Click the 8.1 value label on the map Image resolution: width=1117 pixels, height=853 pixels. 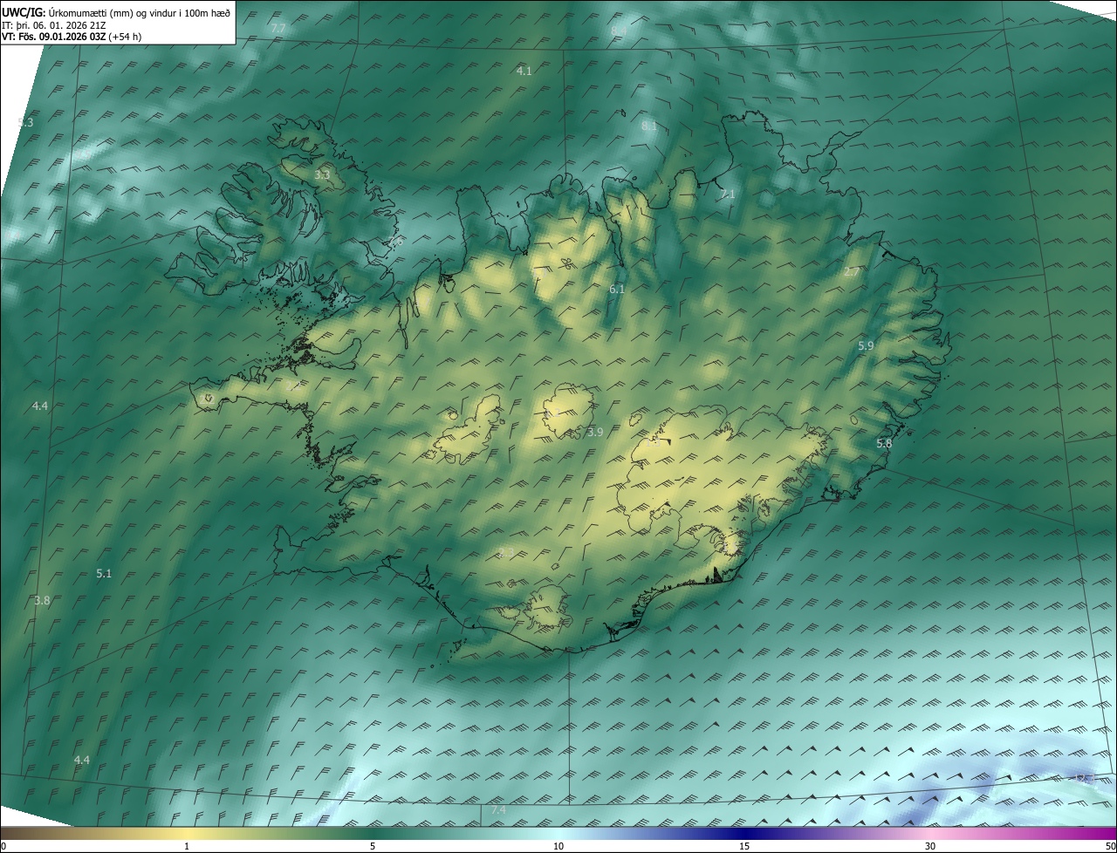(x=649, y=126)
